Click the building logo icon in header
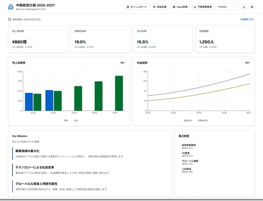 coord(10,7)
